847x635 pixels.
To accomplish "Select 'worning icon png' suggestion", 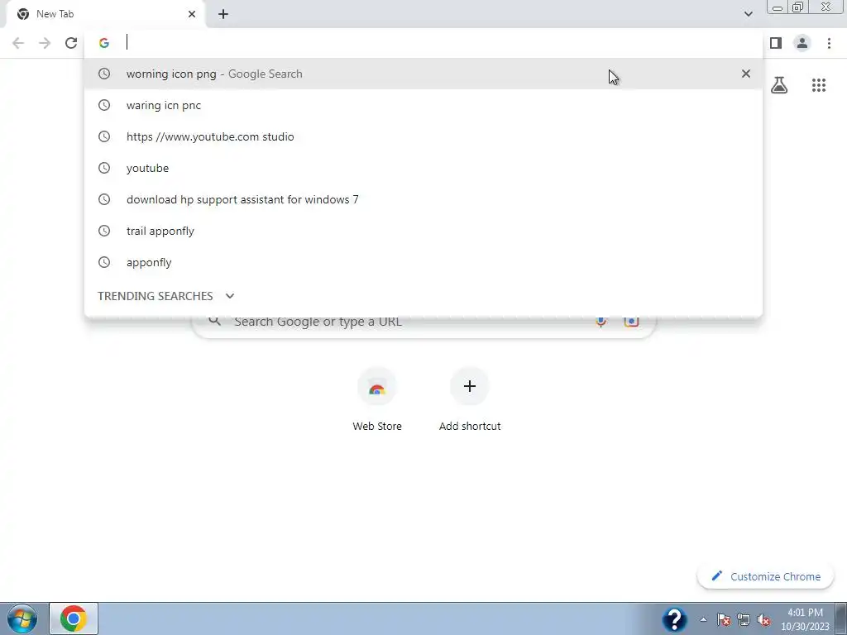I will coord(423,74).
